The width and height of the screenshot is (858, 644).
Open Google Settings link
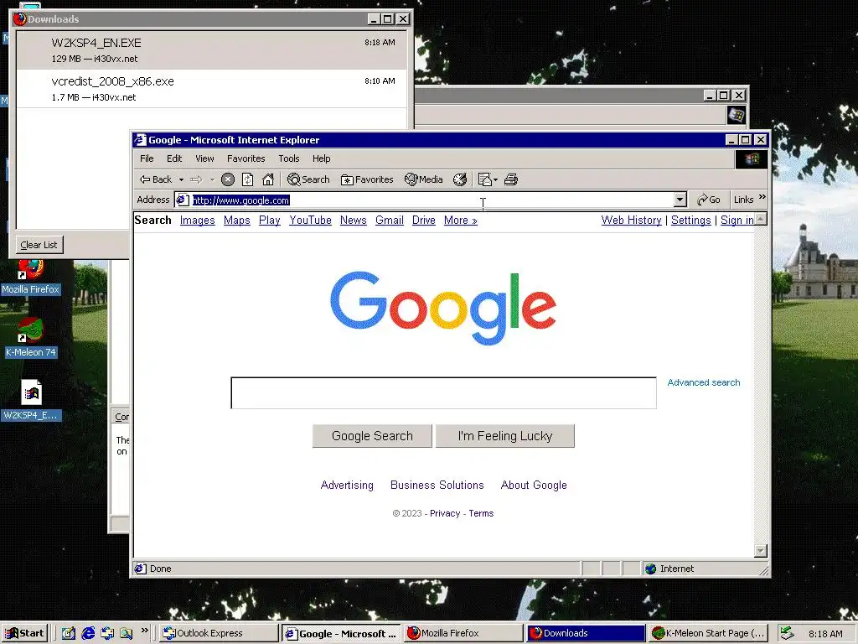pos(691,221)
